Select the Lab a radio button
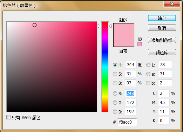 (148, 74)
